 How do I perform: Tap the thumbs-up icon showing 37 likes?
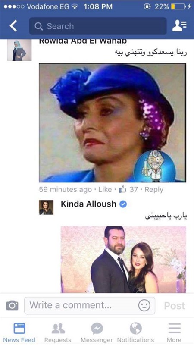coord(122,189)
